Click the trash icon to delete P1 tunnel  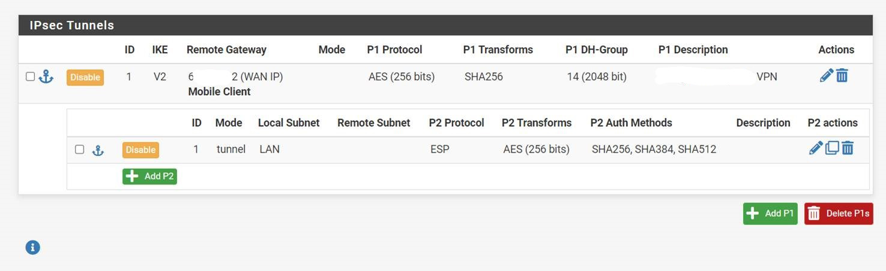click(x=842, y=75)
